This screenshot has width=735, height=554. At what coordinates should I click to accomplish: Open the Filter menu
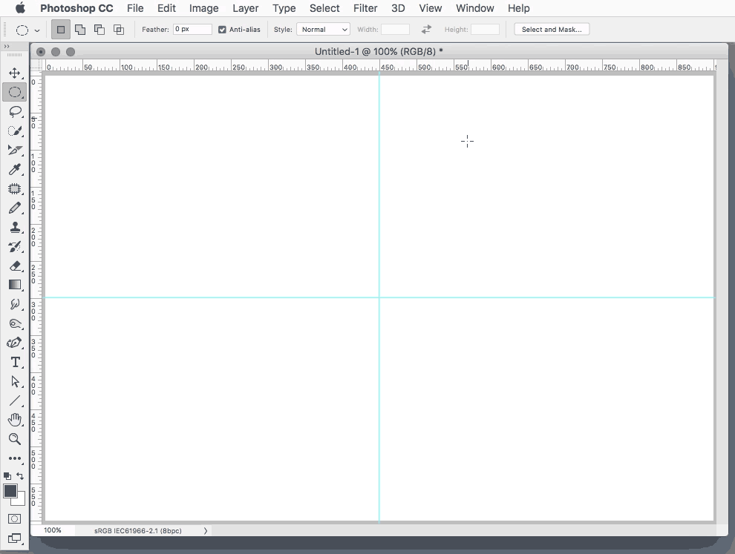tap(365, 8)
